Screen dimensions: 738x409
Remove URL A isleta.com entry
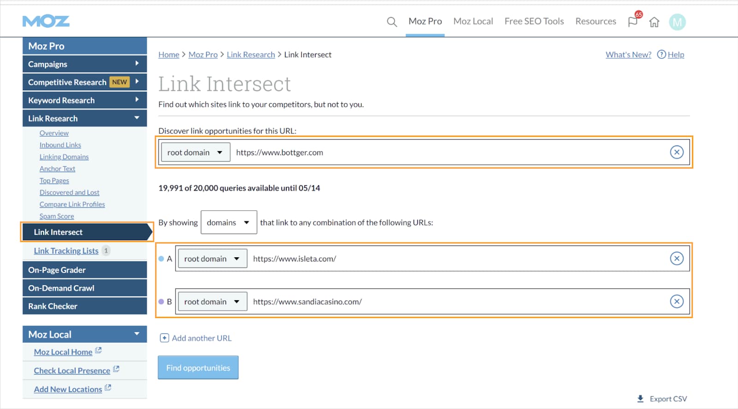pyautogui.click(x=676, y=259)
